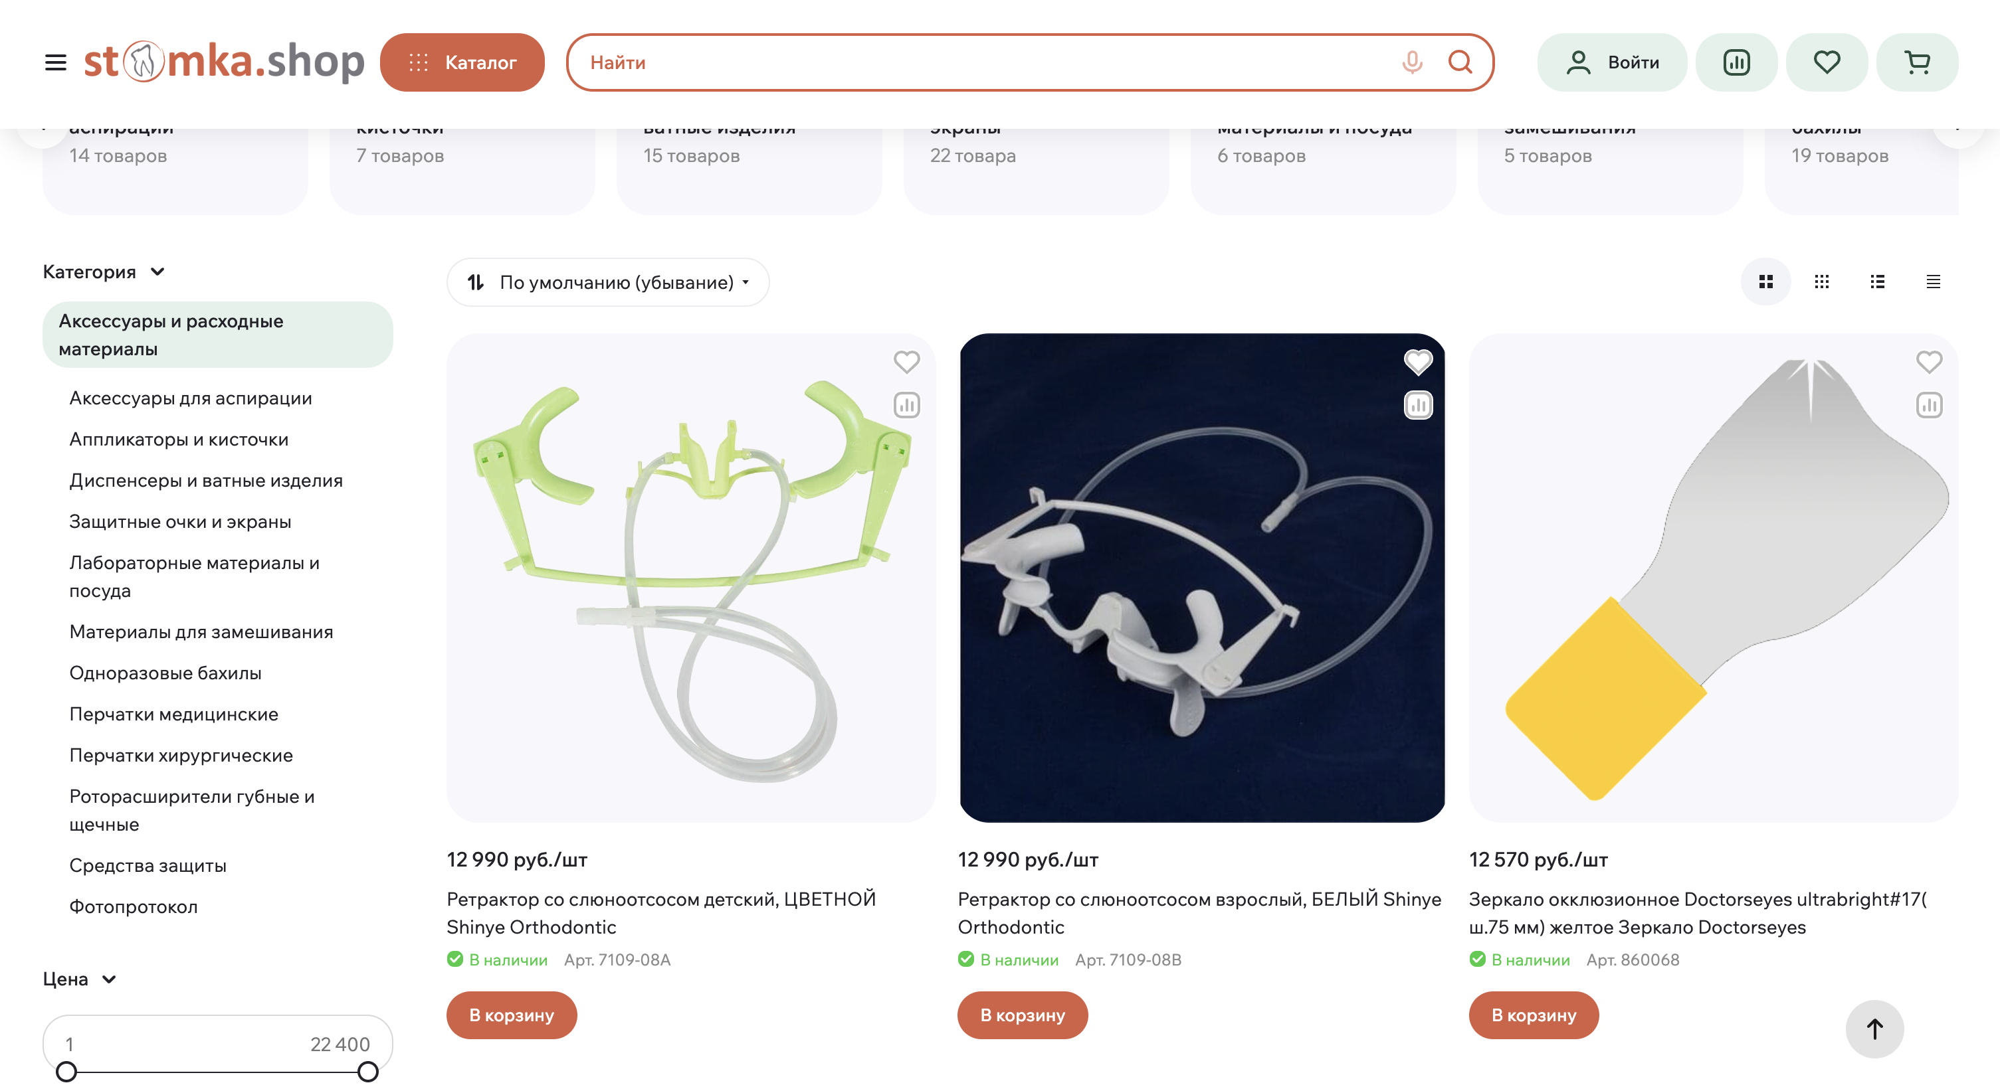
Task: Click the scroll-to-top arrow button
Action: [1874, 1029]
